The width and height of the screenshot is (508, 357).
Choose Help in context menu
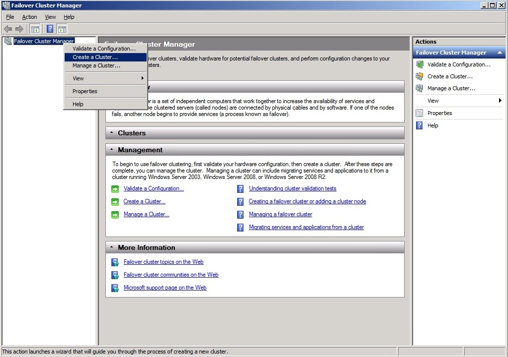(105, 104)
